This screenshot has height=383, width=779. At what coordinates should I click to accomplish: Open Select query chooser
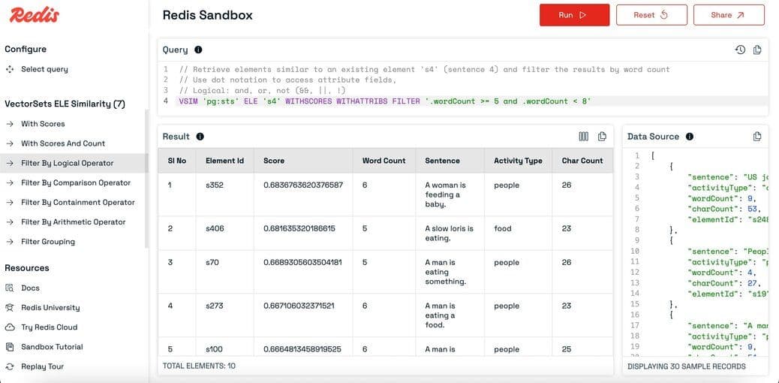(x=44, y=69)
